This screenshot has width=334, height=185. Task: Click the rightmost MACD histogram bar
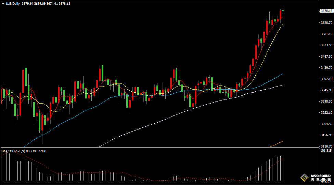[283, 168]
